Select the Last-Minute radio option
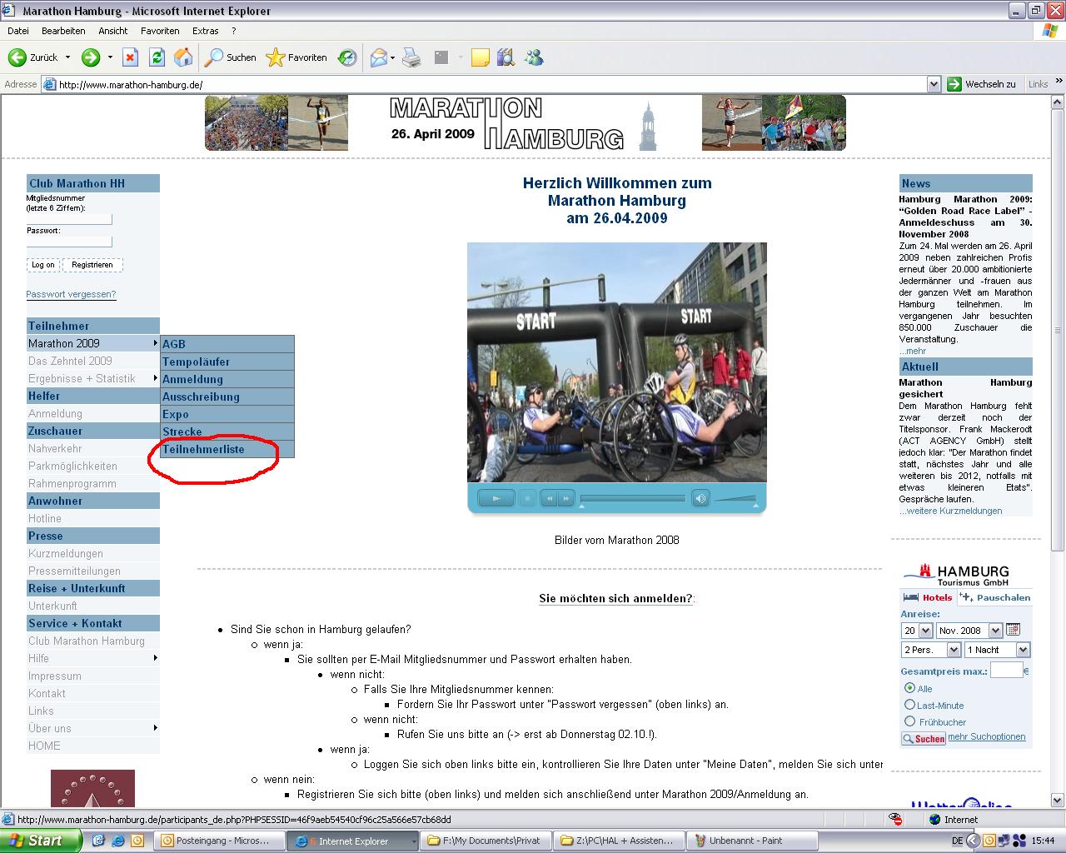This screenshot has width=1066, height=853. pyautogui.click(x=909, y=705)
